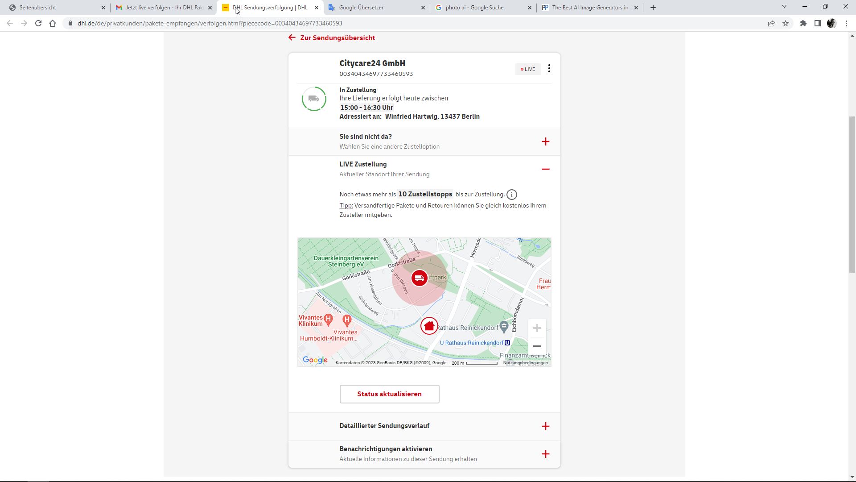Screen dimensions: 856x482
Task: Zoom out on the map
Action: coord(537,346)
